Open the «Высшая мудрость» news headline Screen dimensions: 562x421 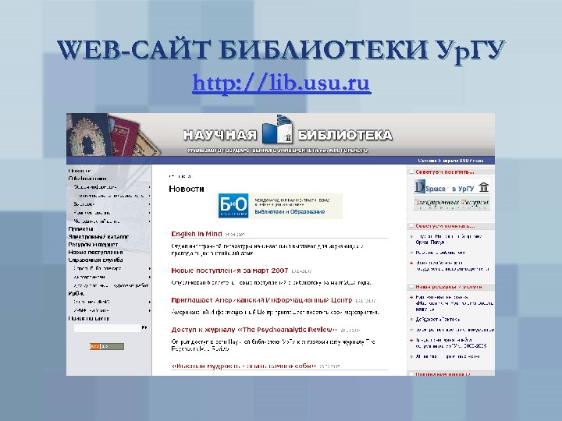pos(244,366)
